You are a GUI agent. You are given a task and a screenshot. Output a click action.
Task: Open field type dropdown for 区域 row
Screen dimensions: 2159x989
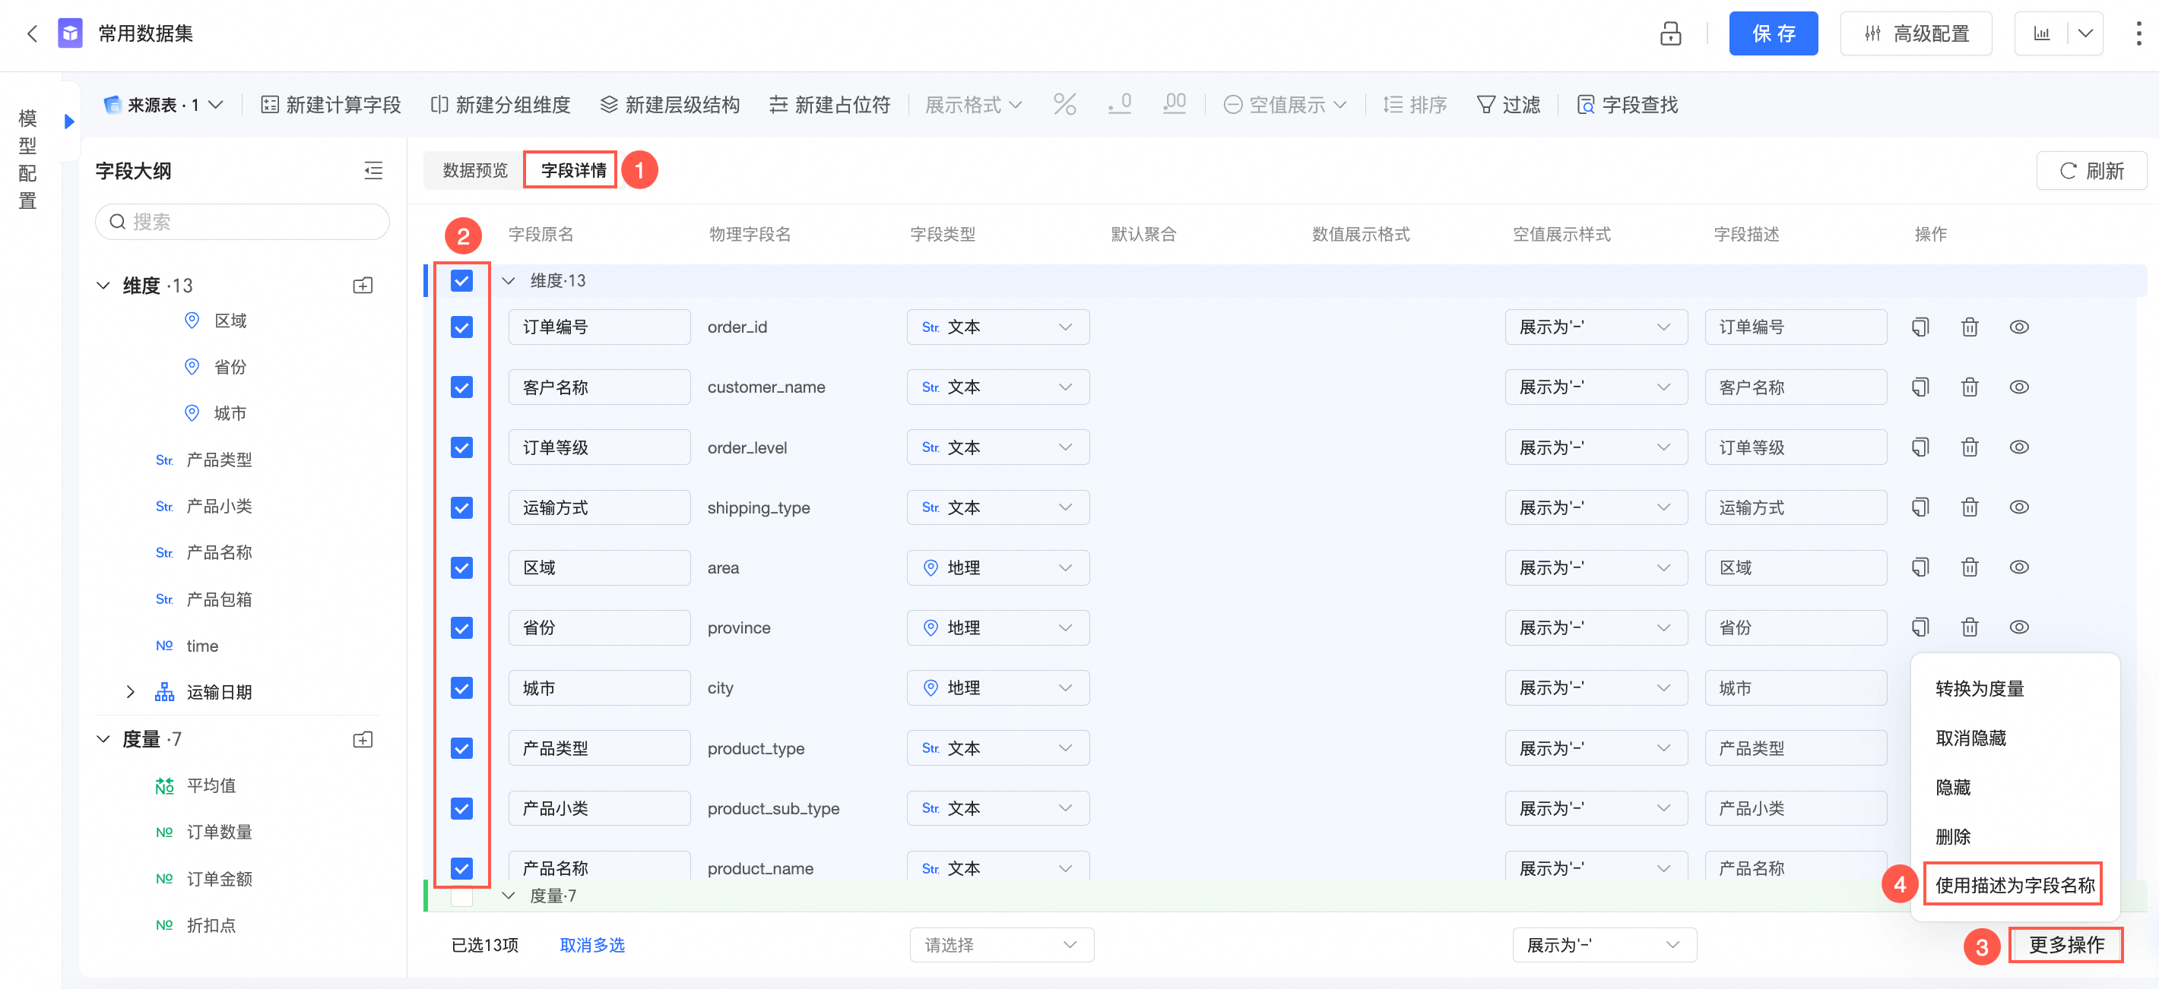pos(997,567)
